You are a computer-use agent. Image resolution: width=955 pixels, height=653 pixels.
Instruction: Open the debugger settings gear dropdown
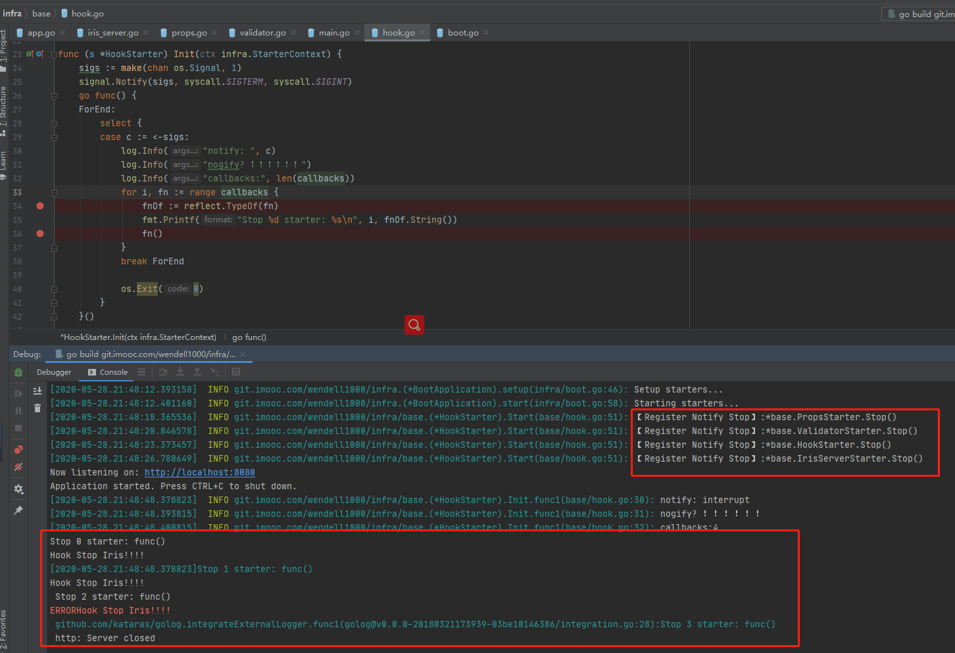[x=18, y=489]
